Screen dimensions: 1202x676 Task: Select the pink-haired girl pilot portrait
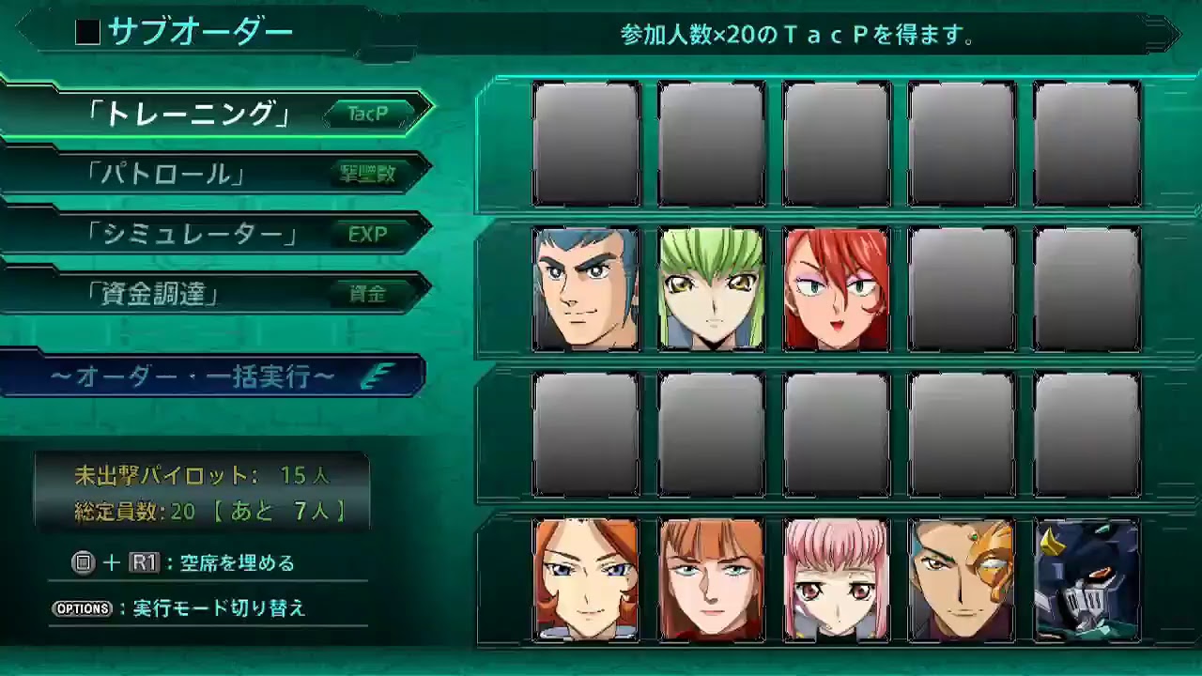[836, 580]
